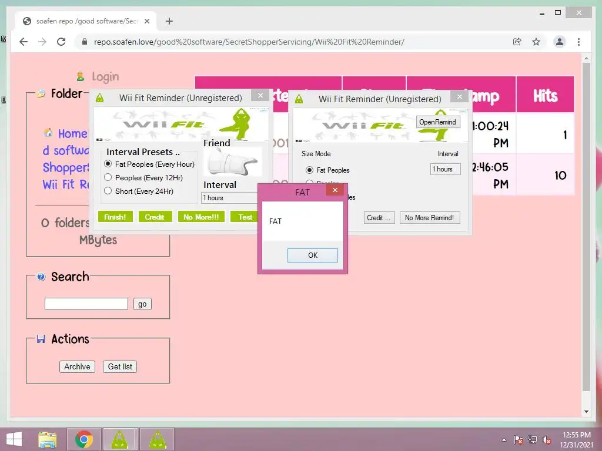Click the browser back arrow

[24, 42]
